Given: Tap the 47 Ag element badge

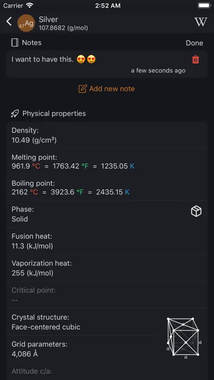Looking at the screenshot, I should tap(26, 23).
